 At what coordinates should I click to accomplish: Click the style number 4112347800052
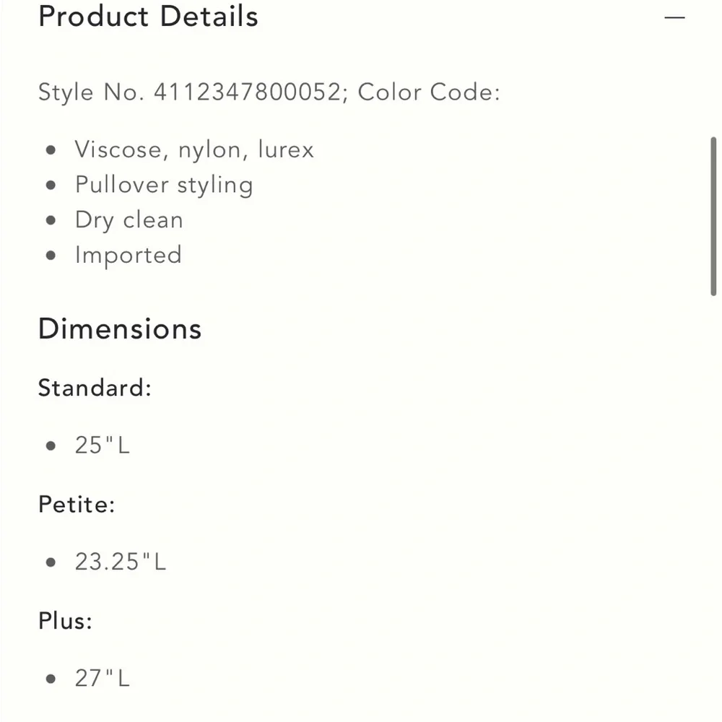tap(246, 92)
